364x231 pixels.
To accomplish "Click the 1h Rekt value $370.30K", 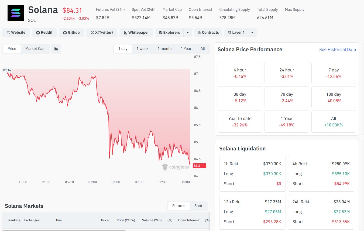I will click(272, 164).
